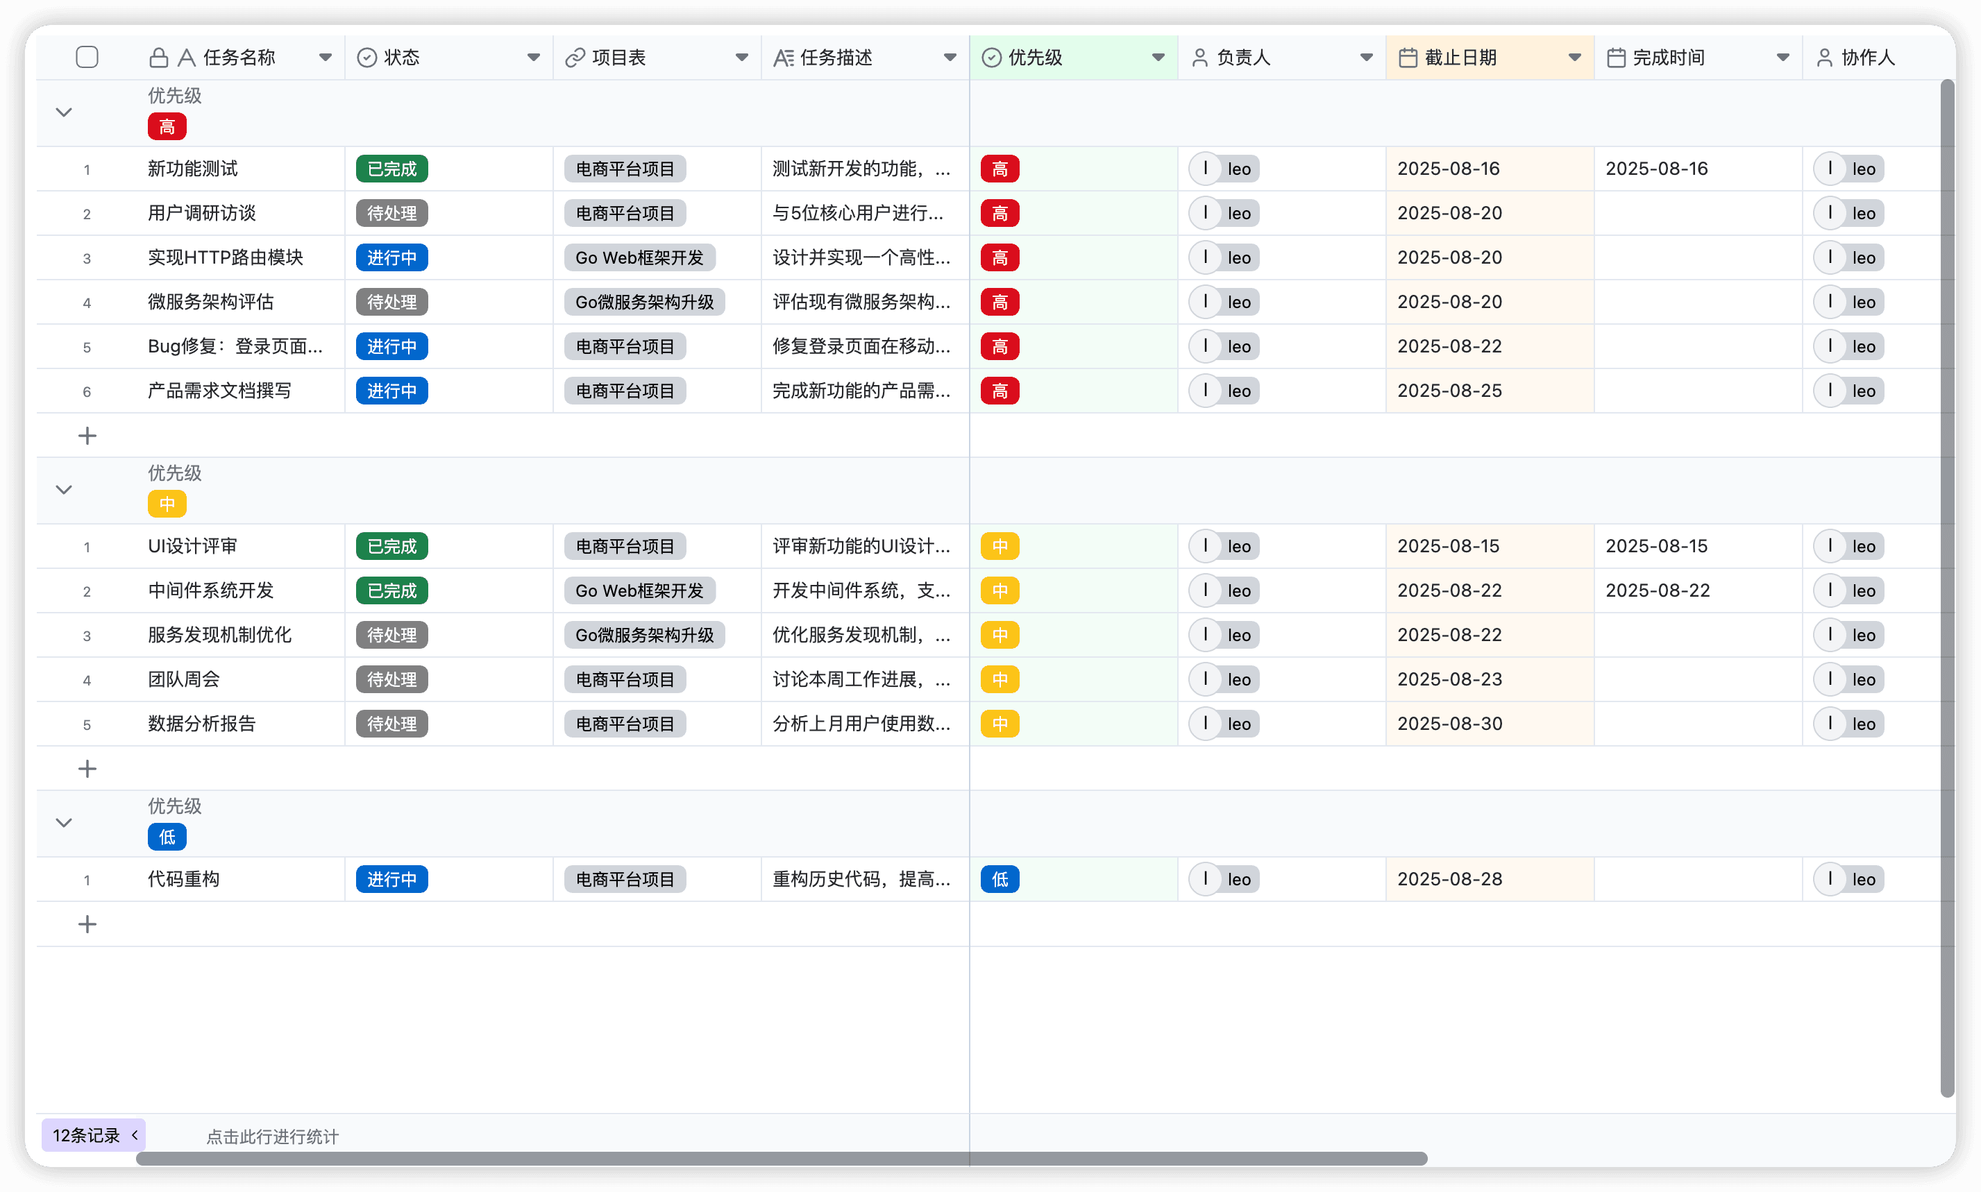
Task: Click the person icon in 负责人 header
Action: click(1199, 57)
